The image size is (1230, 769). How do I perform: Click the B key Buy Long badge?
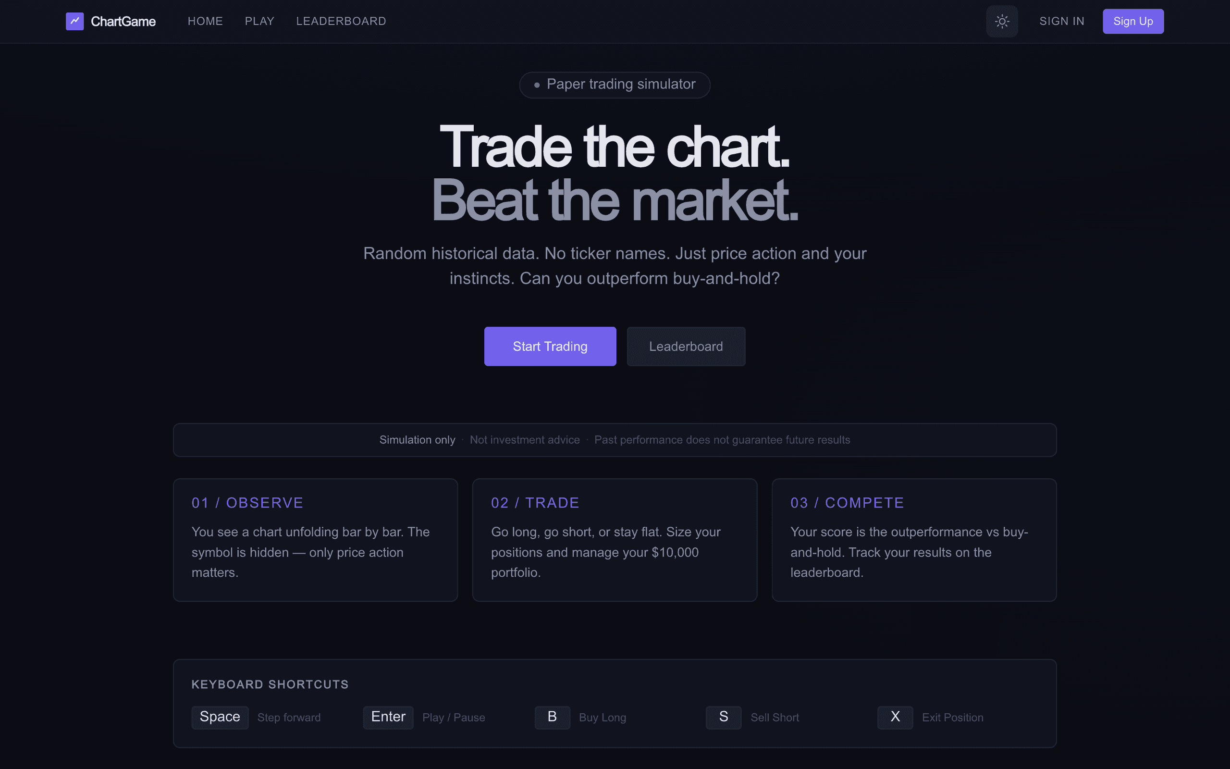point(552,717)
